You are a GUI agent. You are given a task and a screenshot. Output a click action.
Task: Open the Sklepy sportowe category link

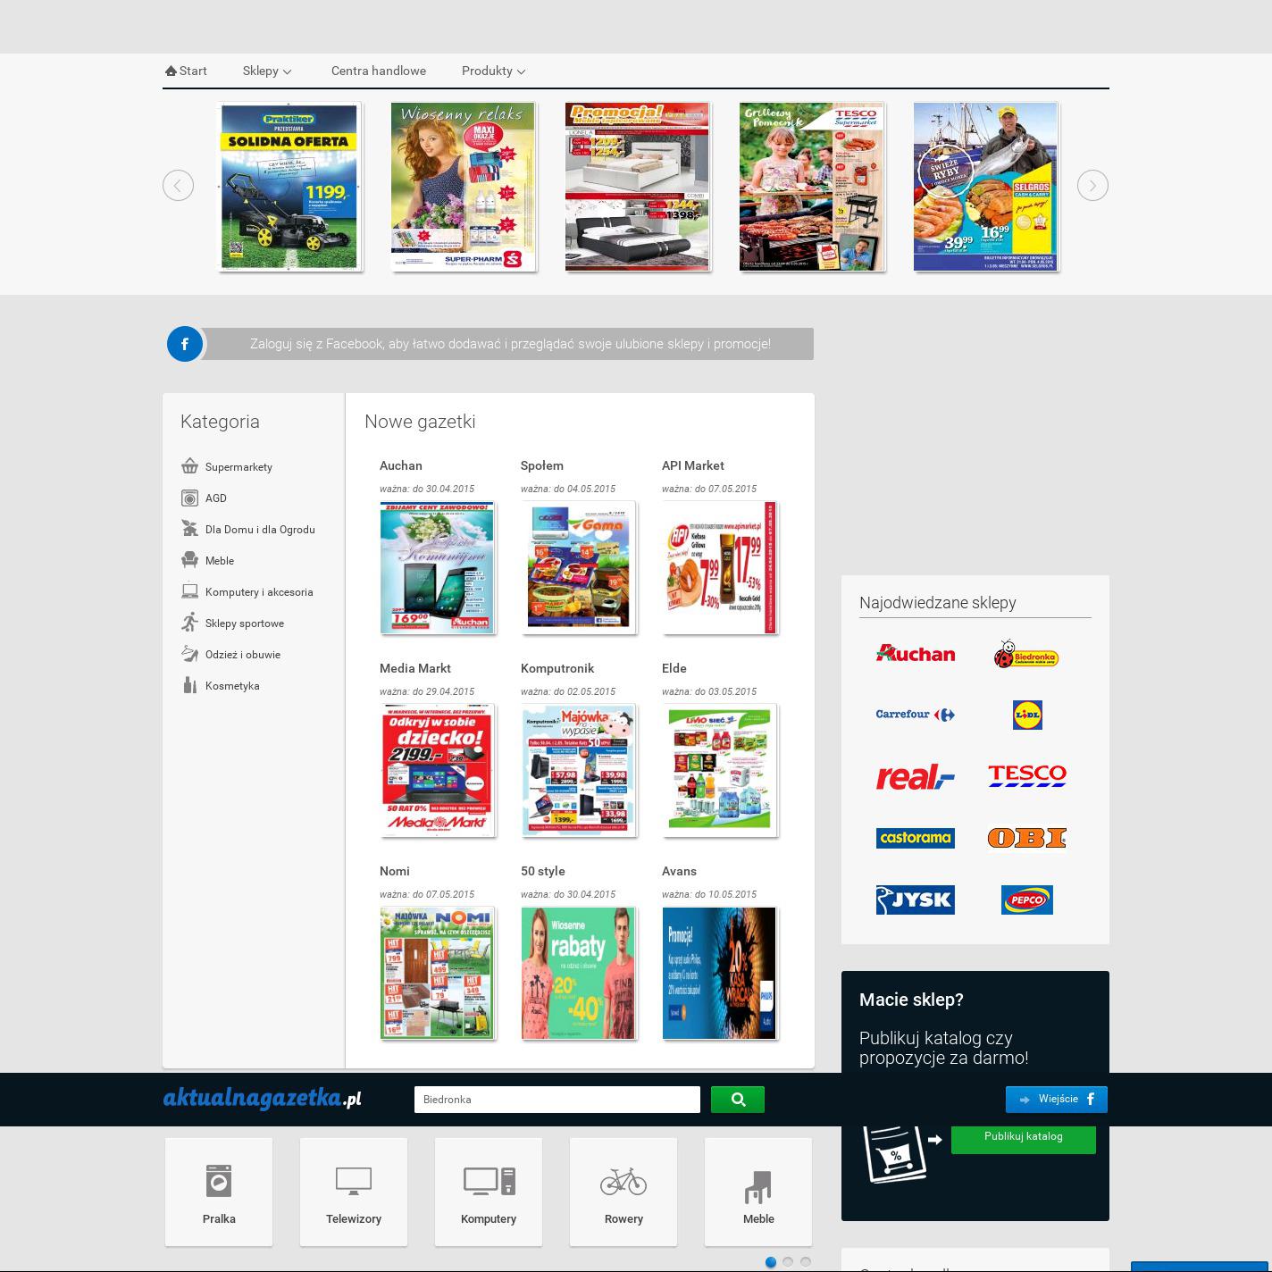[245, 623]
